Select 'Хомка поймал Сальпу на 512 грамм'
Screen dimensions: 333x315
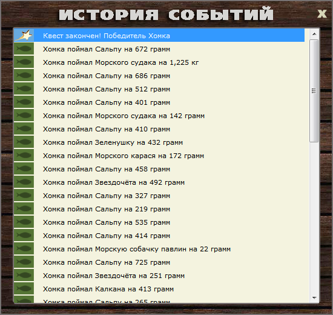[x=159, y=88]
